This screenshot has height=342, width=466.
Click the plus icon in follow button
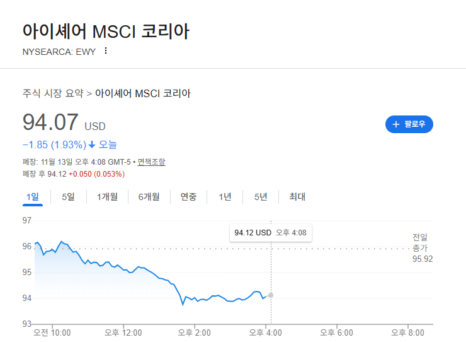pyautogui.click(x=396, y=124)
